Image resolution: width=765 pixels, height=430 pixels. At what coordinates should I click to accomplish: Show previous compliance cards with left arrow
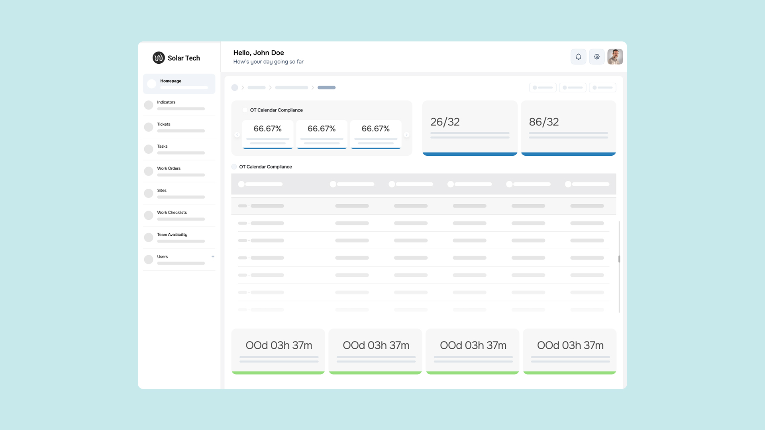(x=237, y=135)
